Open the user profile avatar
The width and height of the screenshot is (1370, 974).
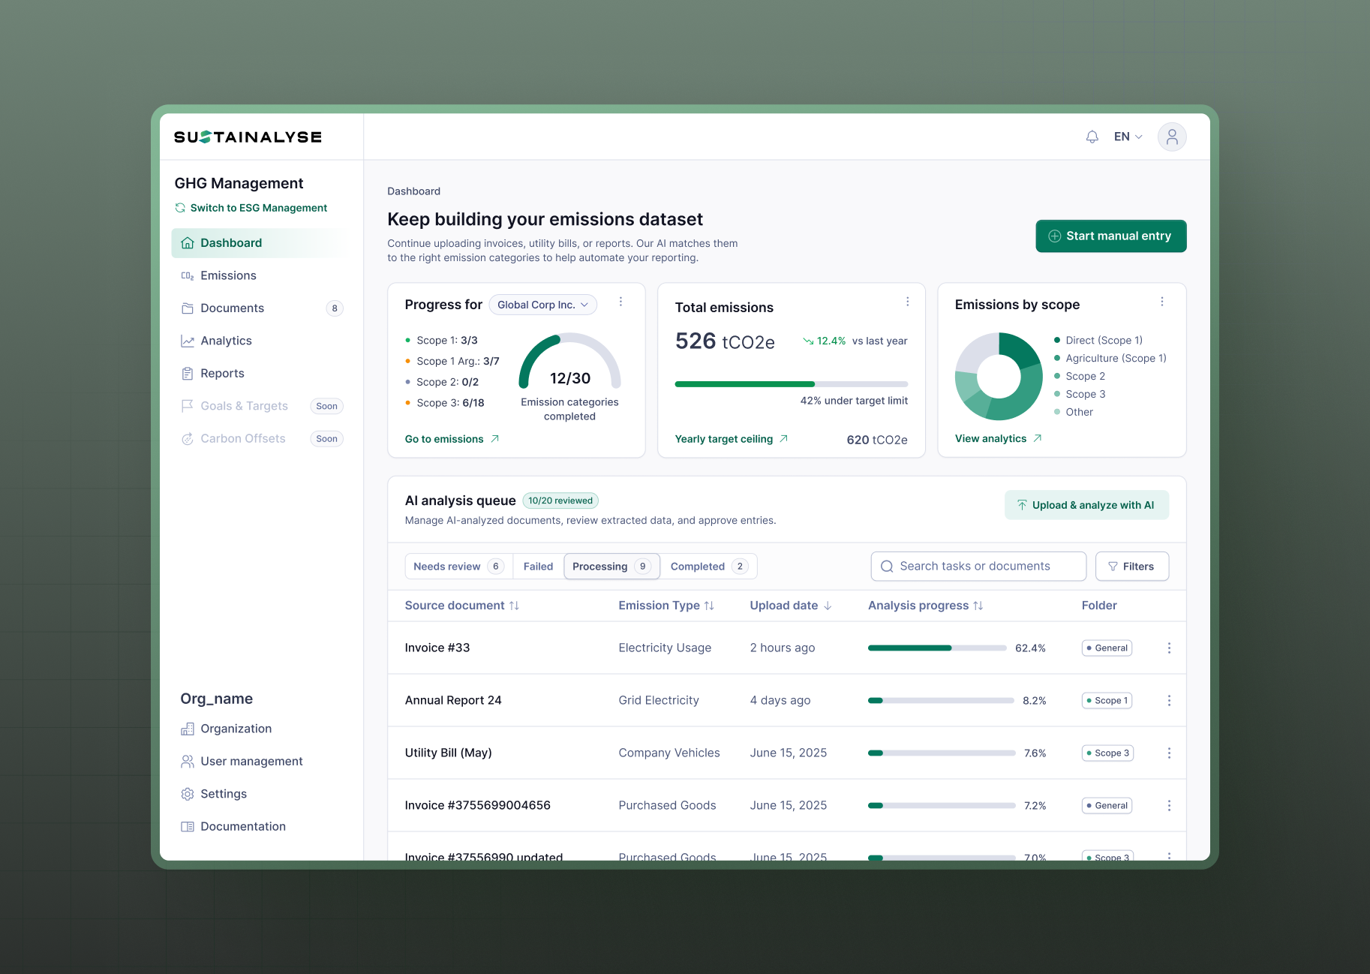pos(1171,137)
